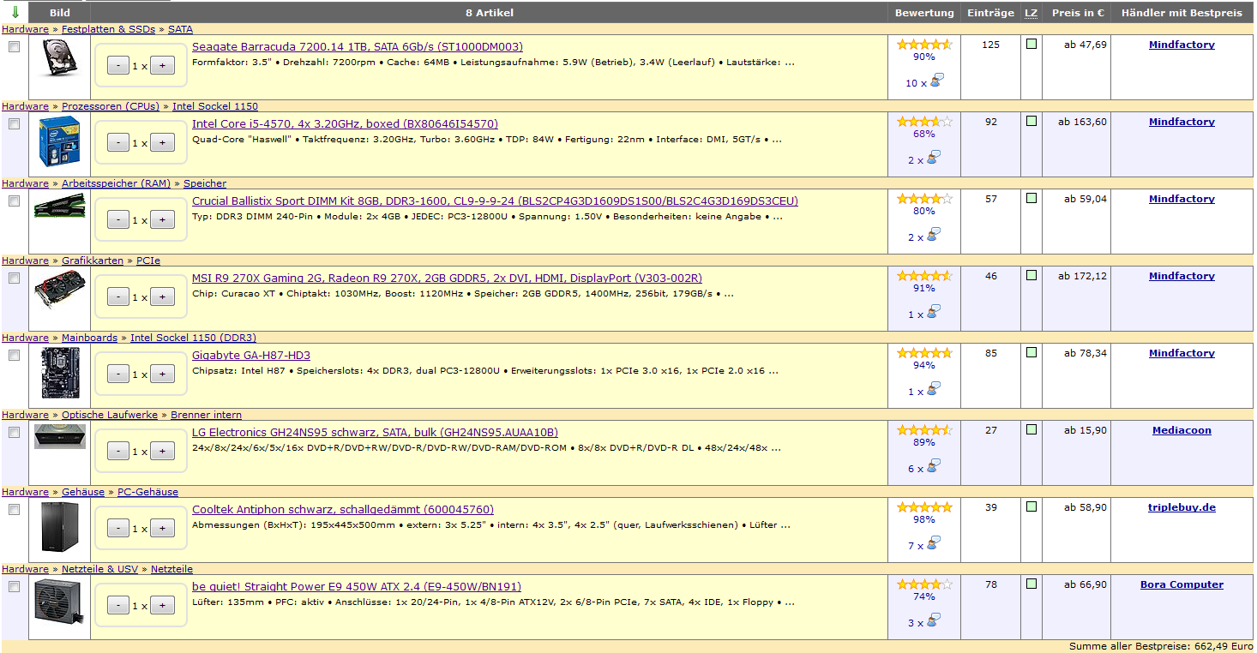
Task: Open Gigabyte mainboard thumbnail
Action: pyautogui.click(x=59, y=373)
